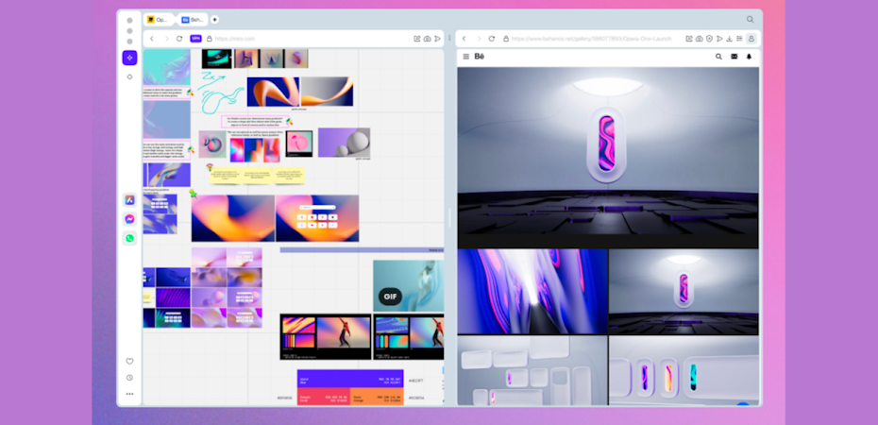Open WhatsApp in the sidebar
This screenshot has height=425, width=878.
130,239
